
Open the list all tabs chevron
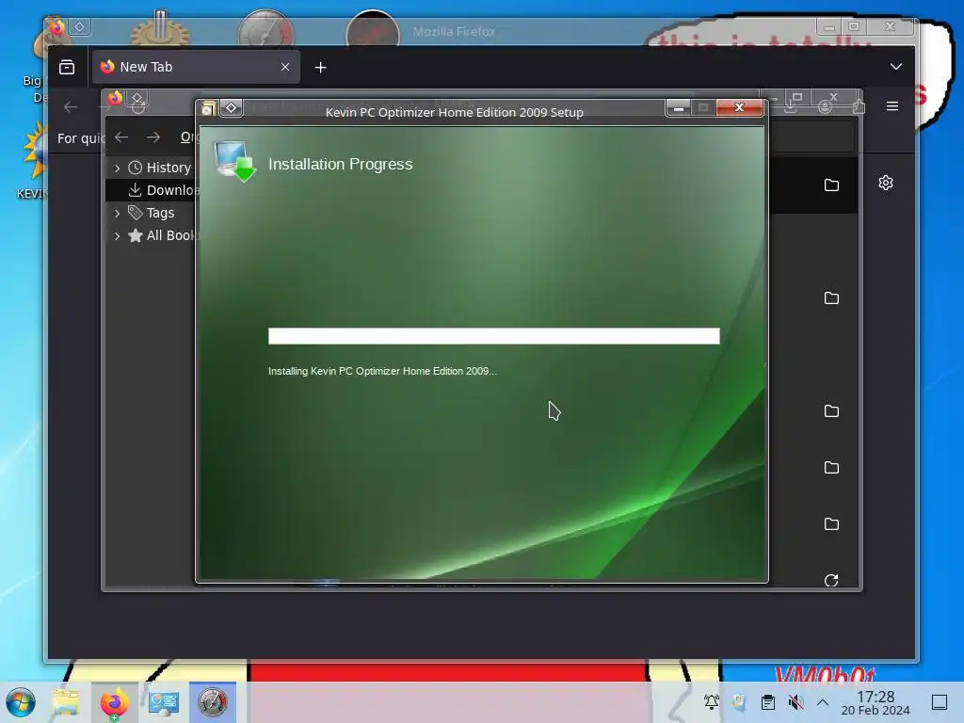pos(896,67)
